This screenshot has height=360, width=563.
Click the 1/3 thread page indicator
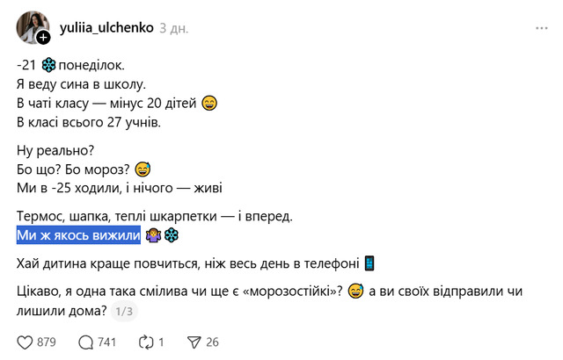point(124,310)
